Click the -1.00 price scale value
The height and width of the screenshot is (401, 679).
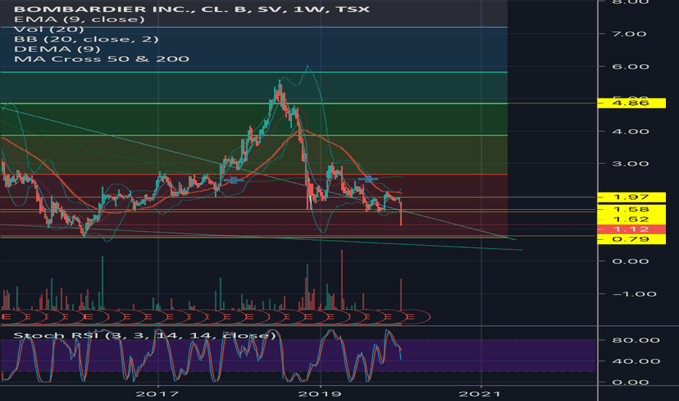pos(635,295)
